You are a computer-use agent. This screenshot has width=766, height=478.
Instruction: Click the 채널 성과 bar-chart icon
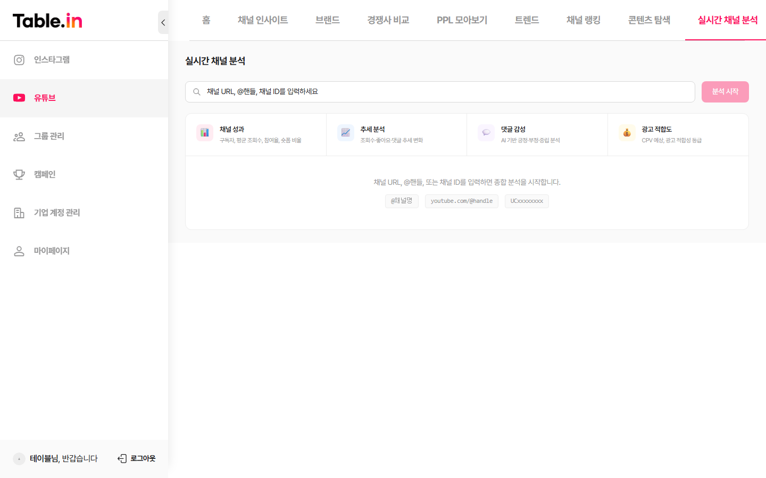click(205, 132)
